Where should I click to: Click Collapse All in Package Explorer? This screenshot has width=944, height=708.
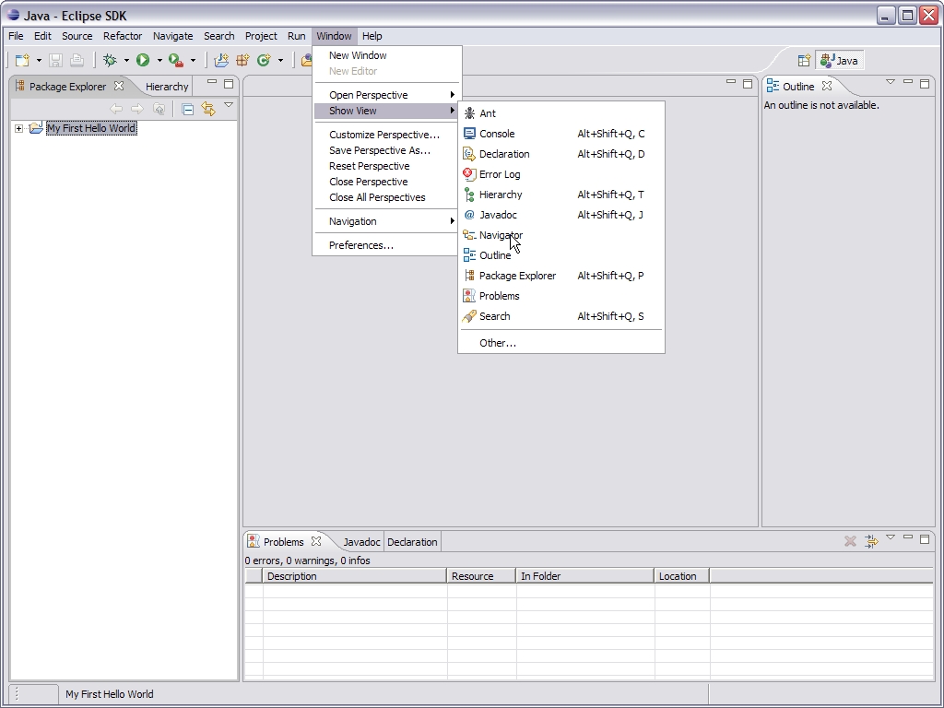click(187, 109)
